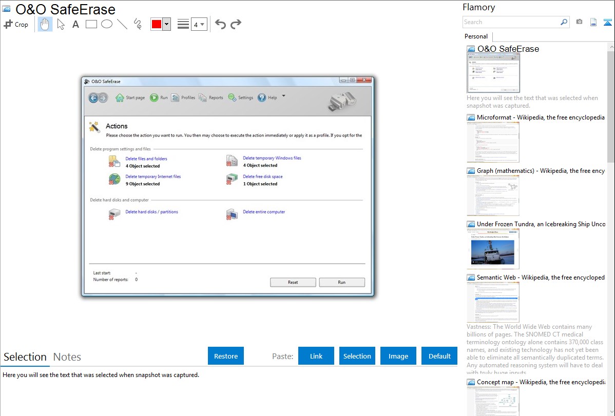Click the Delete files and folders icon
The image size is (615, 416).
[x=114, y=162]
